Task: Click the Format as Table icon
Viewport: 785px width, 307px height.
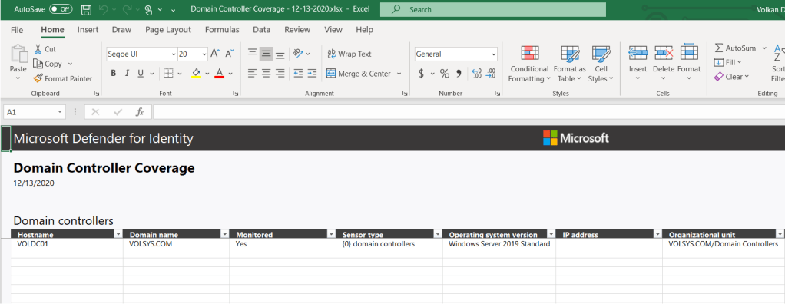Action: click(569, 54)
